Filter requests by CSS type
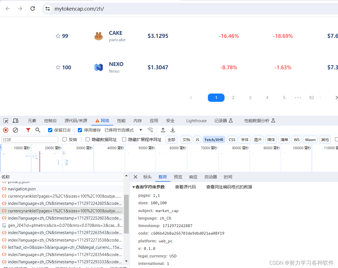338x268 pixels. 232,140
